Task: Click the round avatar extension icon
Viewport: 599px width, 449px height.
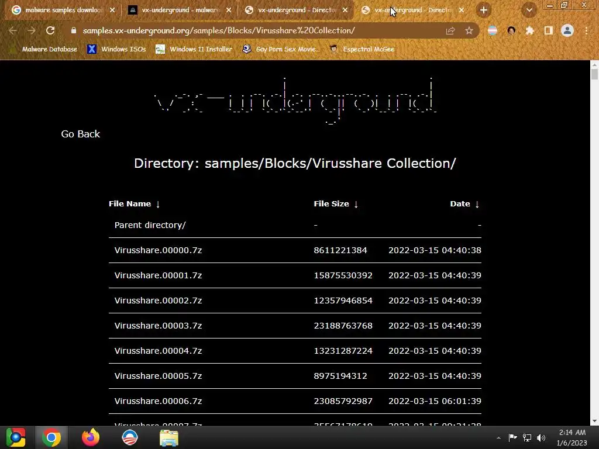Action: (x=511, y=31)
